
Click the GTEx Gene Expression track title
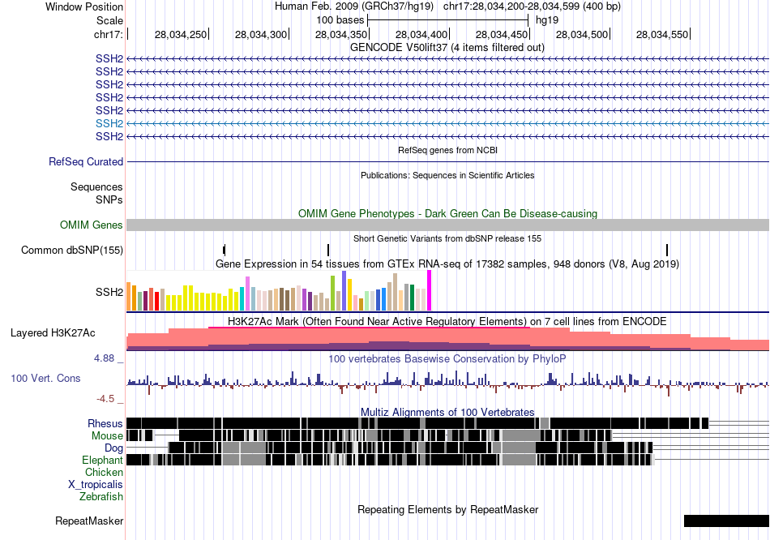[x=447, y=264]
